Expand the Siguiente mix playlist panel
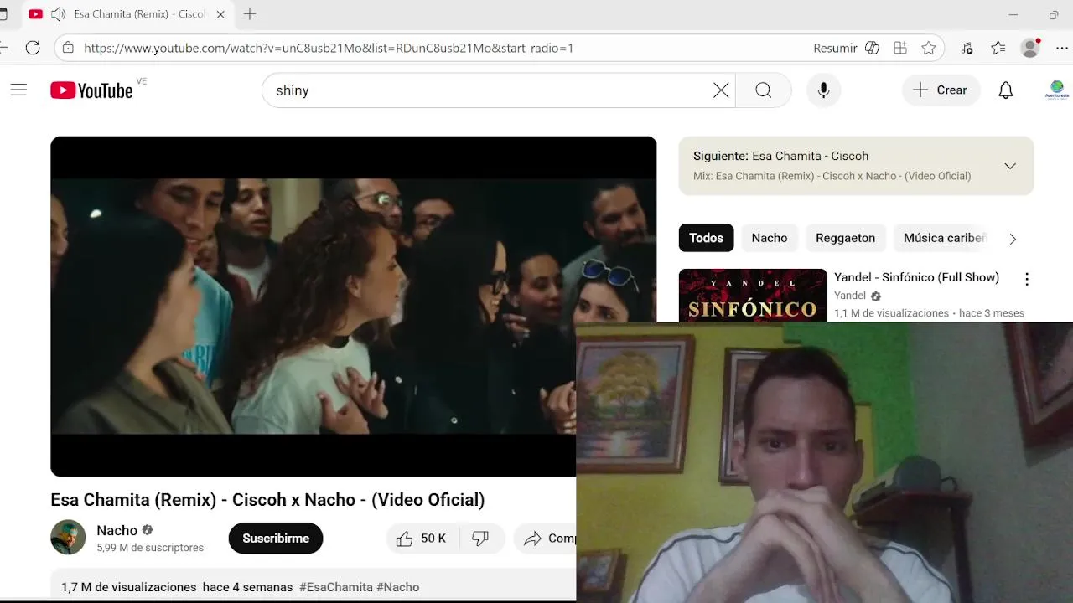Viewport: 1073px width, 603px height. click(x=1010, y=166)
